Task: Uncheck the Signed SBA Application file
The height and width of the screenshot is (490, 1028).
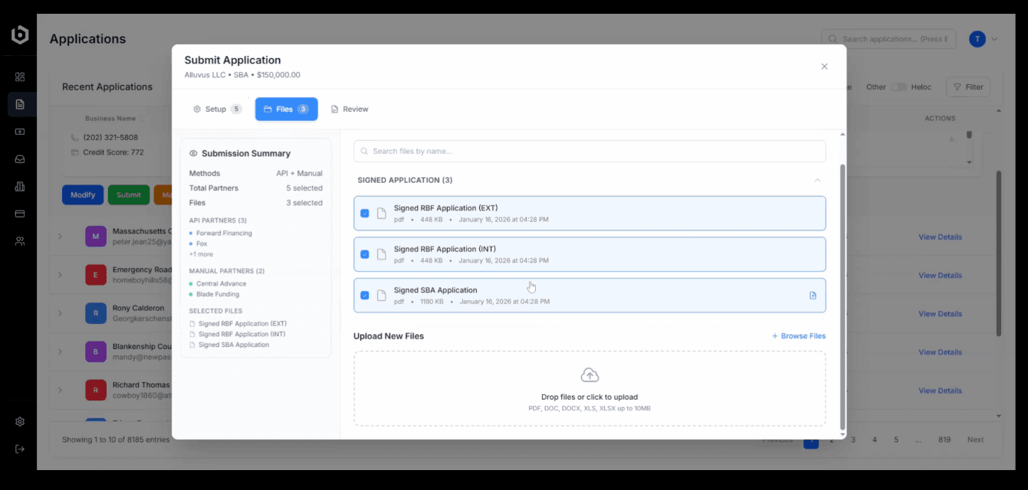Action: pyautogui.click(x=365, y=295)
